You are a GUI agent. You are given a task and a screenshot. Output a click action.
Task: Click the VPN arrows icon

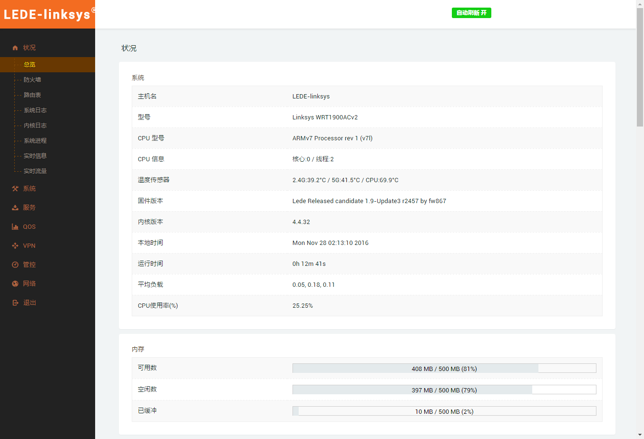coord(15,246)
